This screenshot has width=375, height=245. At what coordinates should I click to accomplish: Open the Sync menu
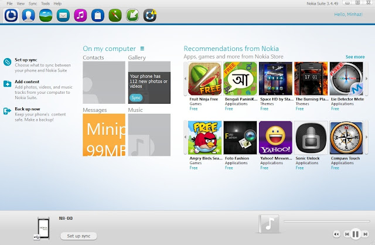(33, 4)
